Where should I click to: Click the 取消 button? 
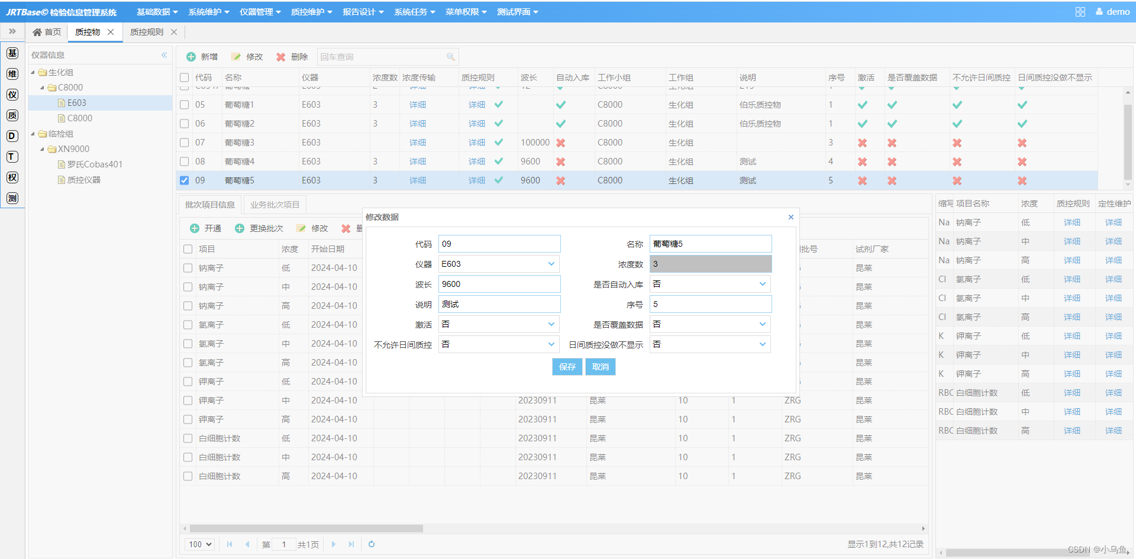pos(601,367)
